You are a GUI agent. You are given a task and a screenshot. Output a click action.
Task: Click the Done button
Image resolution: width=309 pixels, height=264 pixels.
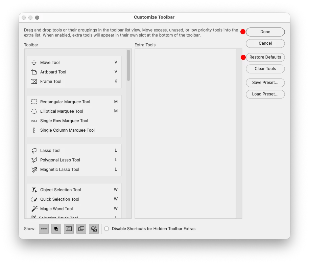pyautogui.click(x=265, y=32)
